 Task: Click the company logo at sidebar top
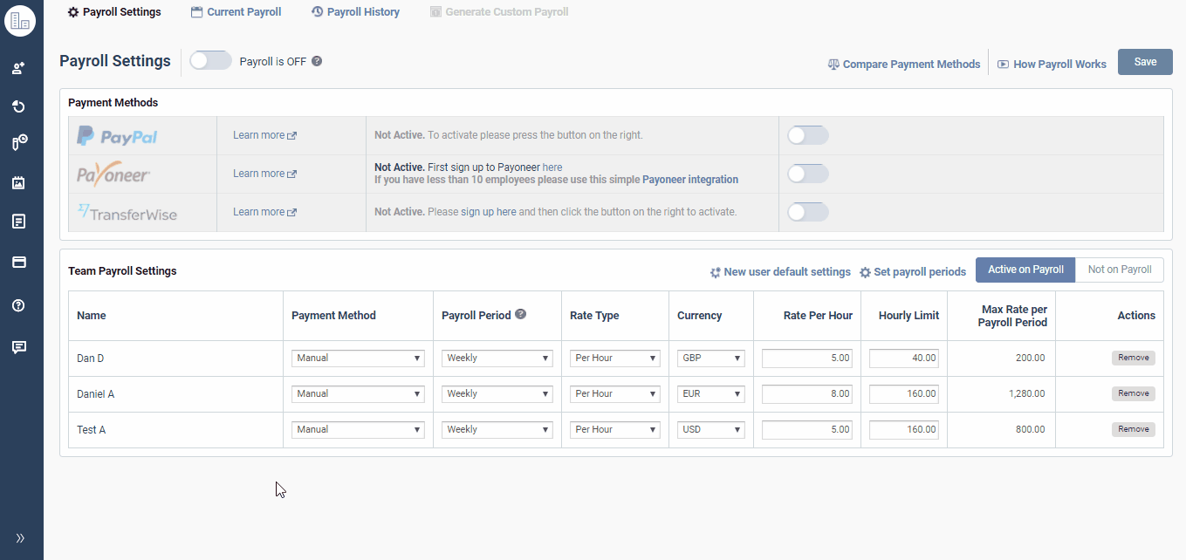click(x=20, y=21)
